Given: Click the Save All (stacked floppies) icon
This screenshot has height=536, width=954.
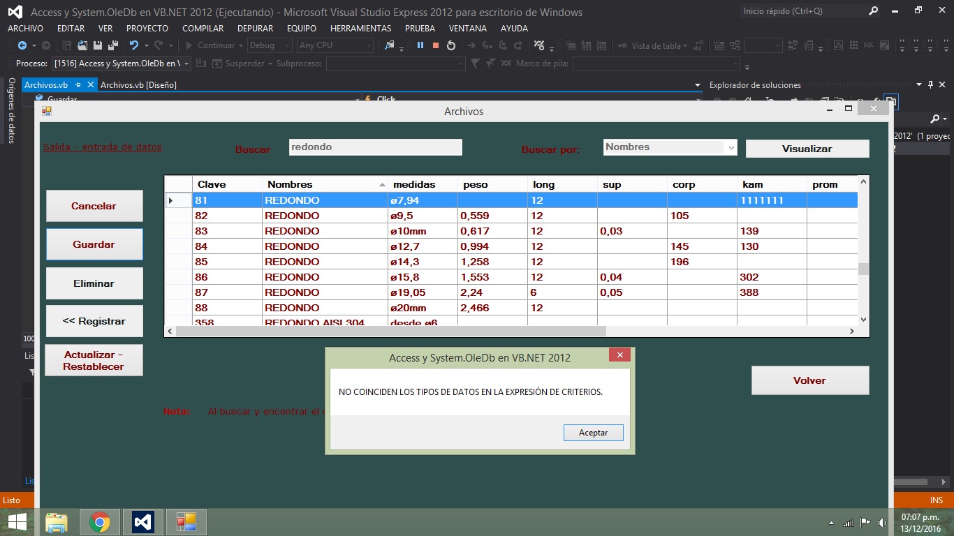Looking at the screenshot, I should [112, 45].
